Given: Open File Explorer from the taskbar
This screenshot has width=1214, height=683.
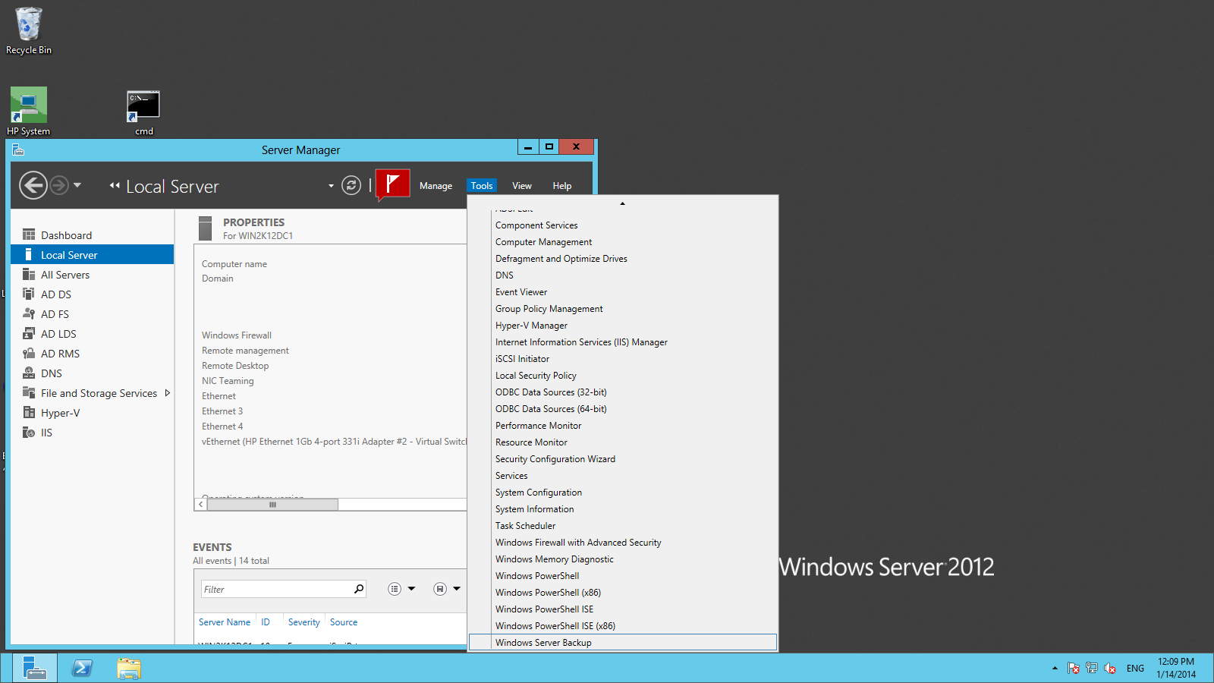Looking at the screenshot, I should (129, 669).
